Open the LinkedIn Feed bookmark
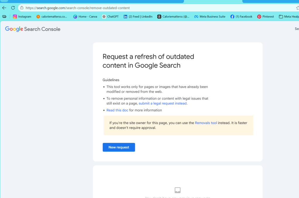The image size is (299, 198). (138, 17)
